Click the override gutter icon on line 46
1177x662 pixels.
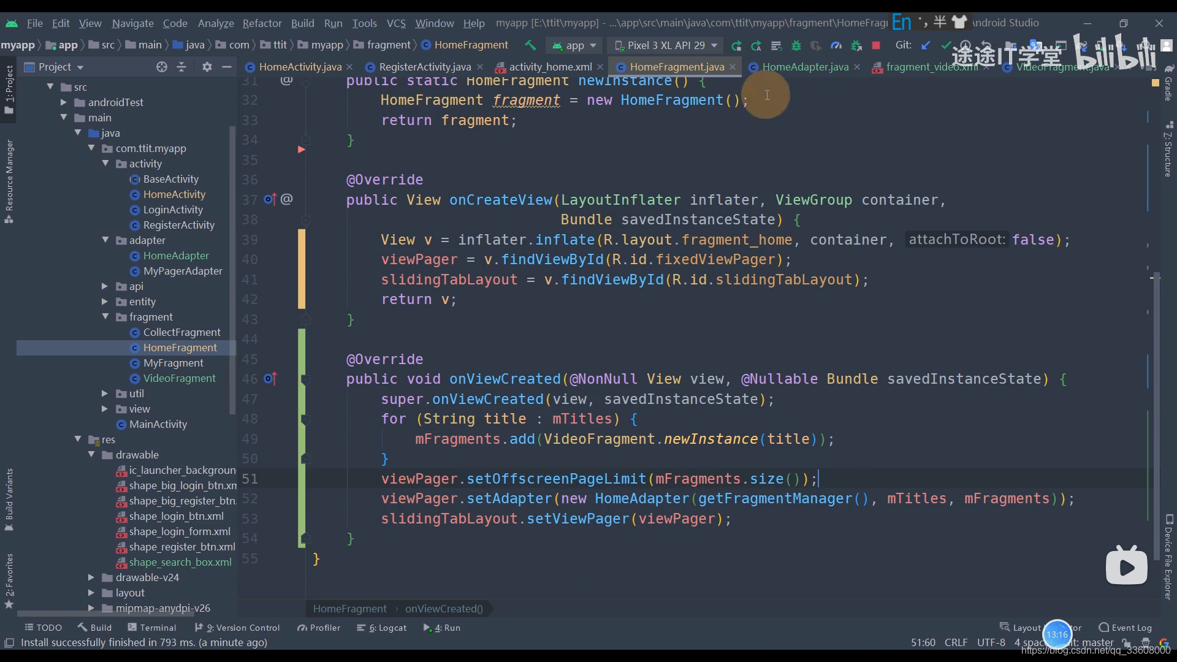(x=270, y=379)
